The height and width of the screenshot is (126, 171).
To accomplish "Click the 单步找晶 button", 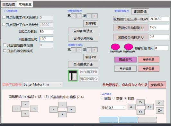I will [148, 59].
